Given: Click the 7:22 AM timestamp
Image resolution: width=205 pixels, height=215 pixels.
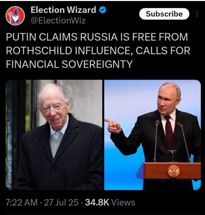Looking at the screenshot, I should click(22, 203).
